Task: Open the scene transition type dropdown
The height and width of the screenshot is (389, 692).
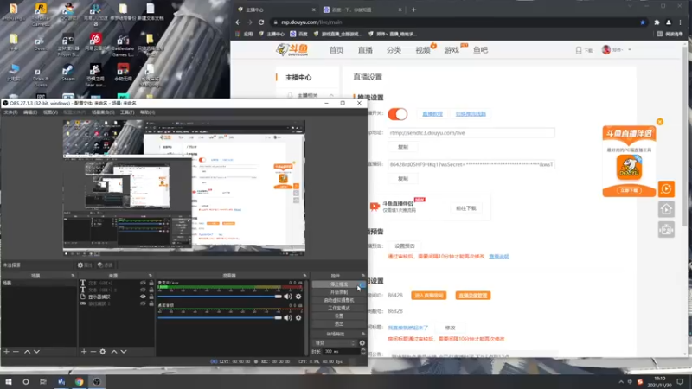Action: click(334, 342)
